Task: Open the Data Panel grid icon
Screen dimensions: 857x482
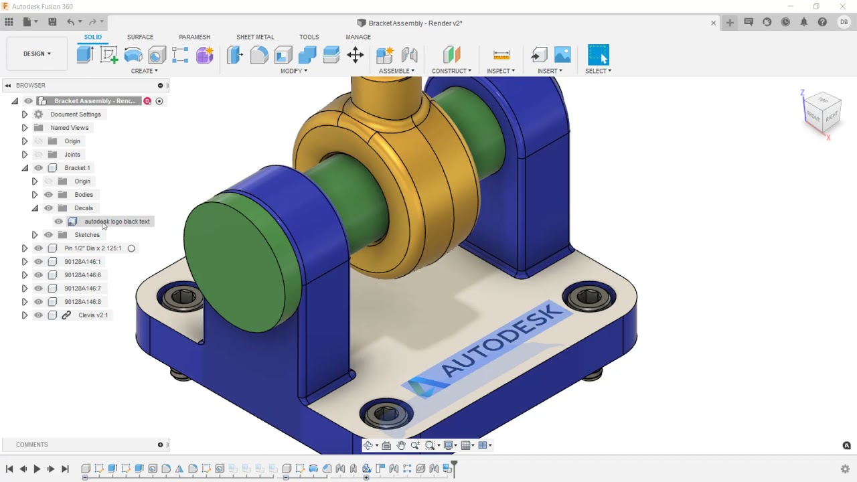Action: click(9, 22)
